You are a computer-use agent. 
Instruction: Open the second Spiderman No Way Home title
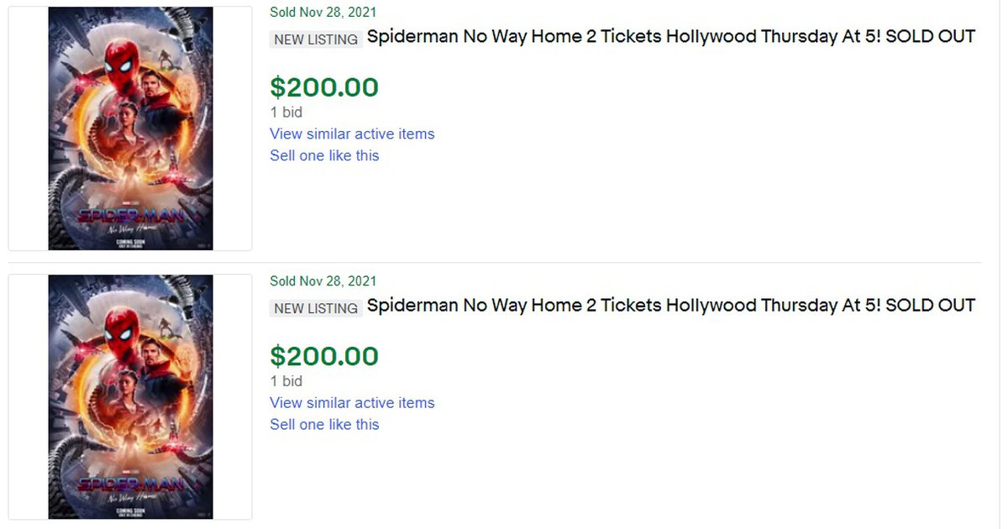pos(670,306)
